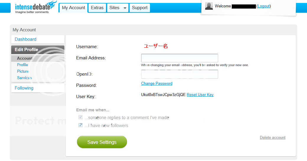This screenshot has height=161, width=307.
Task: Click the Reset User Key link
Action: tap(200, 95)
